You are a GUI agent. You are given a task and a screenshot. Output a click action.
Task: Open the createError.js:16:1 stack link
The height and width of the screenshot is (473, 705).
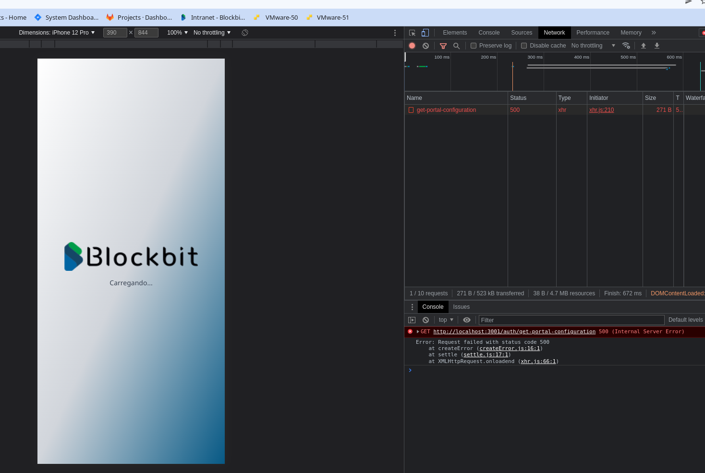click(510, 349)
